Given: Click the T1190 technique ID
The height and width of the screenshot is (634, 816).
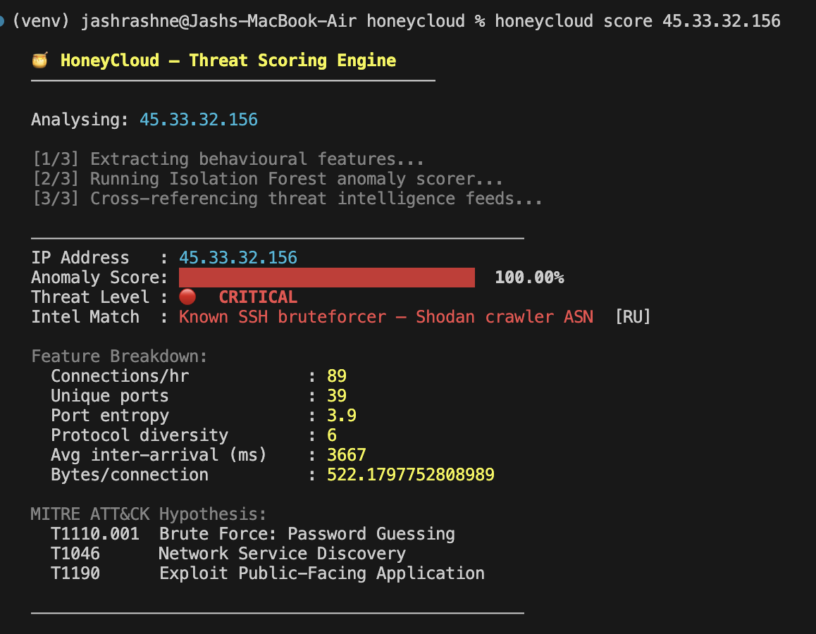Looking at the screenshot, I should [x=75, y=573].
